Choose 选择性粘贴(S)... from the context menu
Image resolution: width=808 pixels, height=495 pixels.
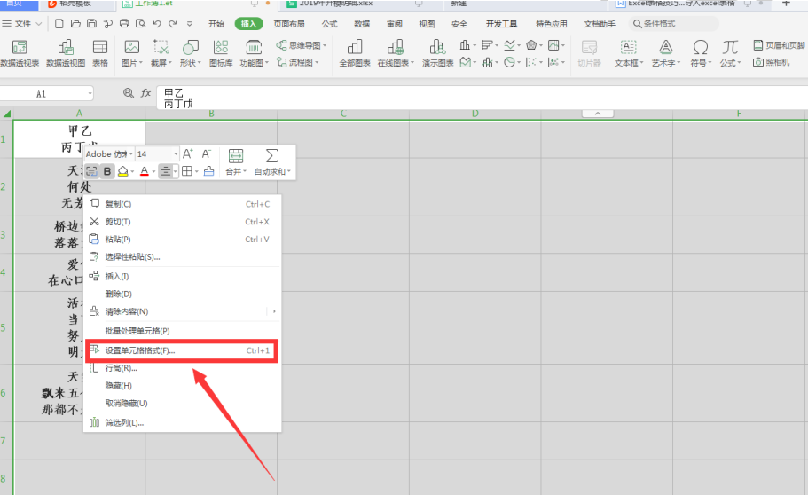[x=183, y=256]
